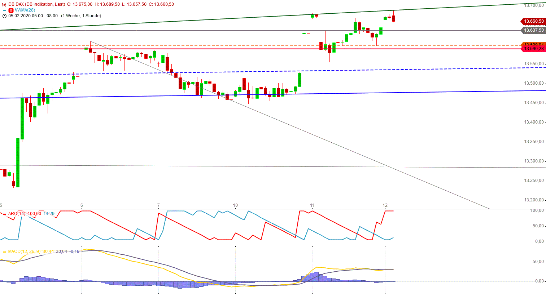Click the 13.400,00 price axis label
546x294 pixels.
pyautogui.click(x=534, y=122)
